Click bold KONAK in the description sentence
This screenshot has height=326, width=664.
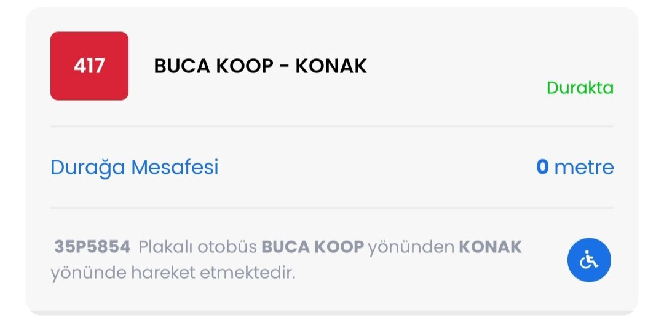point(490,247)
